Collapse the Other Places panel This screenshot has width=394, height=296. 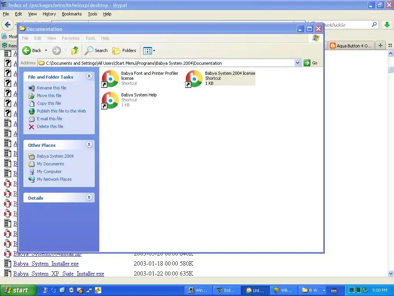click(89, 145)
